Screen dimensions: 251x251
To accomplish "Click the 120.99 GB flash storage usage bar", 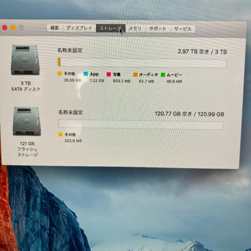I will (141, 125).
